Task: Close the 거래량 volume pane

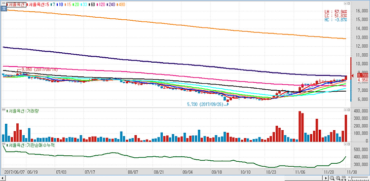Action: tap(348, 110)
